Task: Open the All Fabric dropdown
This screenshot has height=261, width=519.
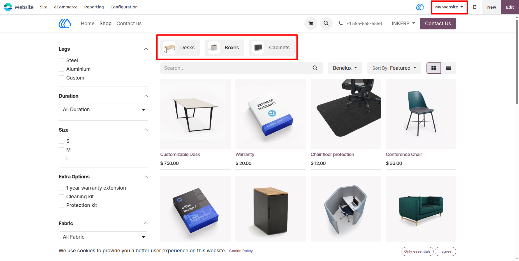Action: 103,237
